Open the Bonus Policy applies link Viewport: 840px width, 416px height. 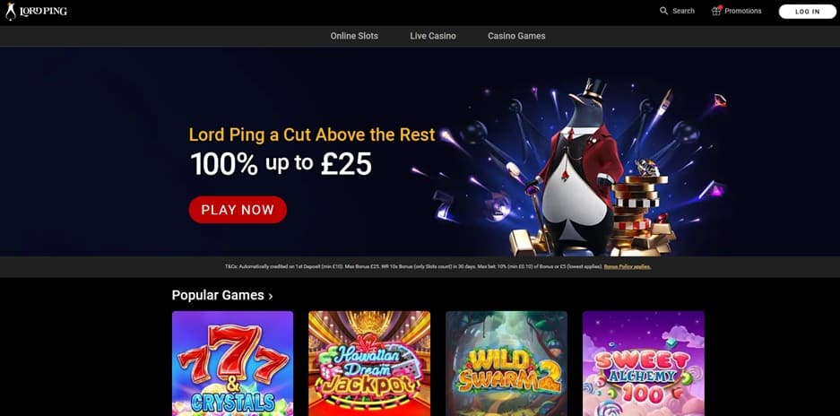pos(628,266)
